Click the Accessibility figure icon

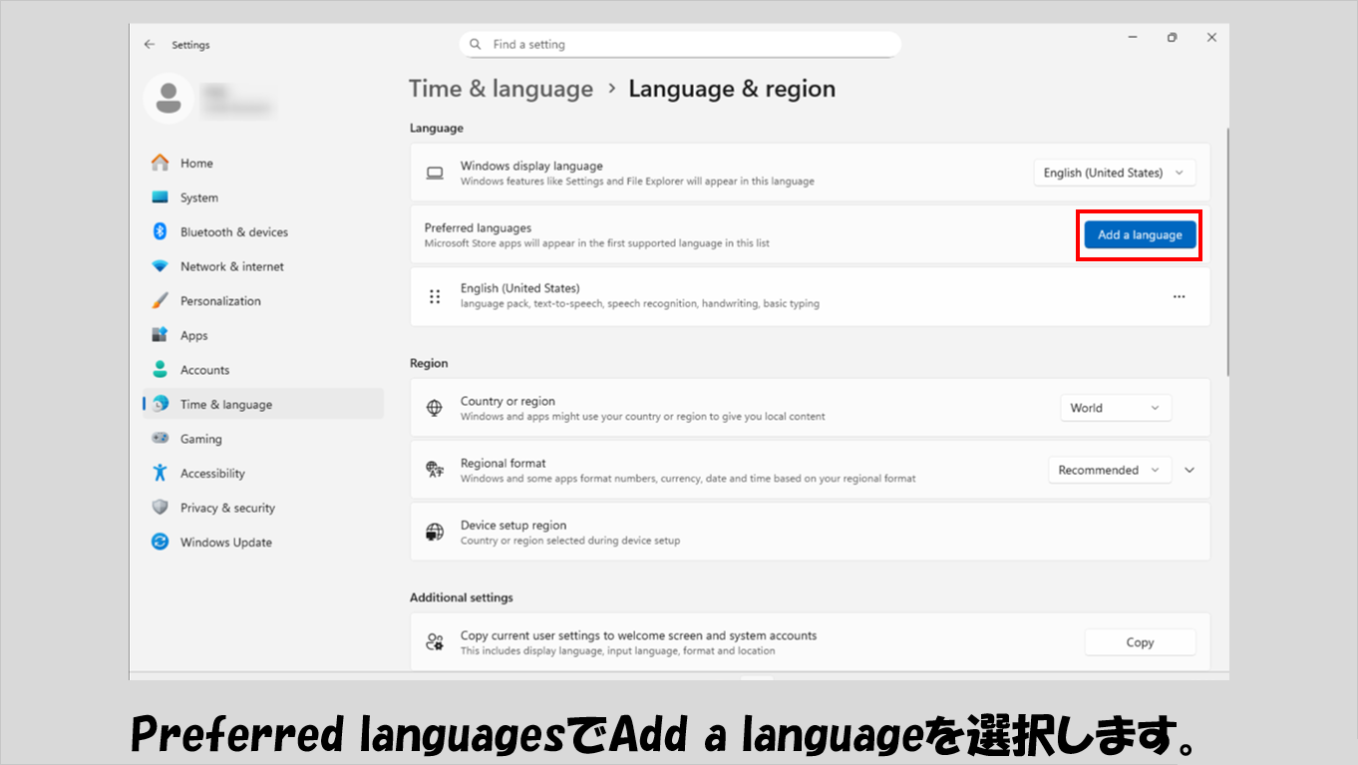click(160, 473)
